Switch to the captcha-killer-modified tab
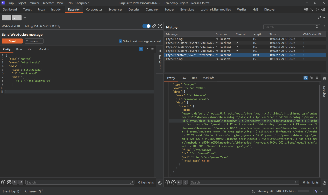 point(216,9)
